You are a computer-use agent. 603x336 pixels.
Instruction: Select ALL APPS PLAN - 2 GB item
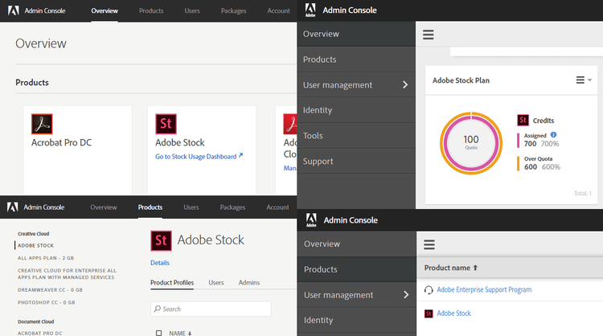pyautogui.click(x=46, y=258)
